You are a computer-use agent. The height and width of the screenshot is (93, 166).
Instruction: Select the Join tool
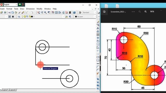98,64
